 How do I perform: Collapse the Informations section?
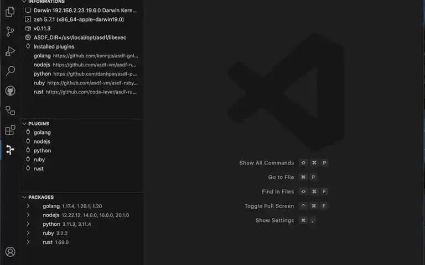(24, 2)
